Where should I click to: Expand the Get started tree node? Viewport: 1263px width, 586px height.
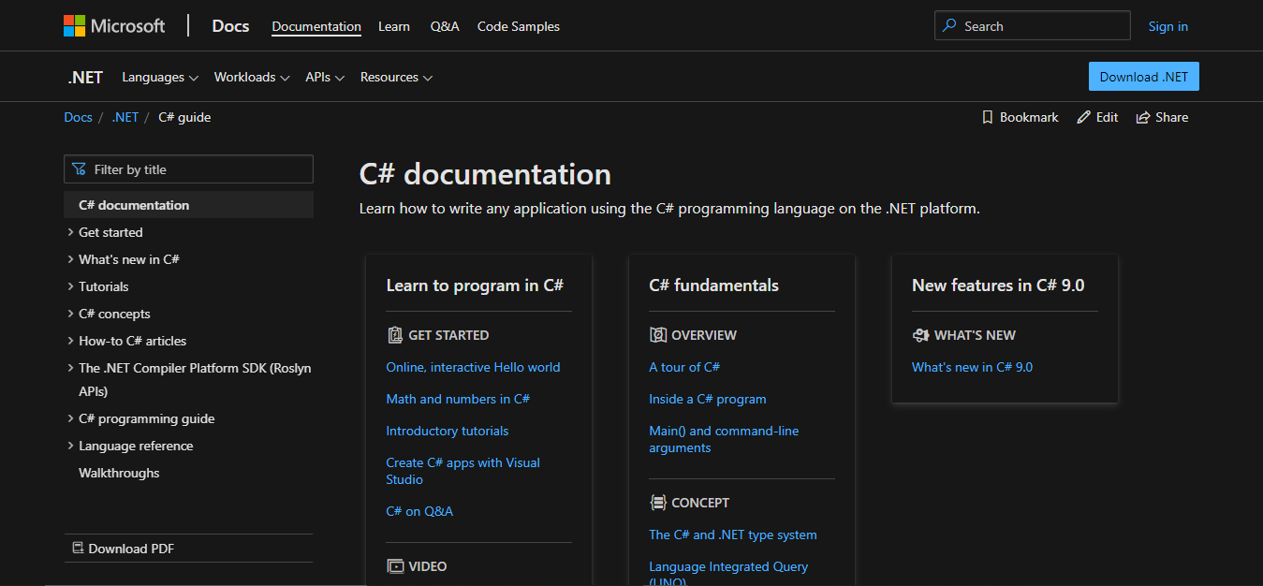pos(70,232)
